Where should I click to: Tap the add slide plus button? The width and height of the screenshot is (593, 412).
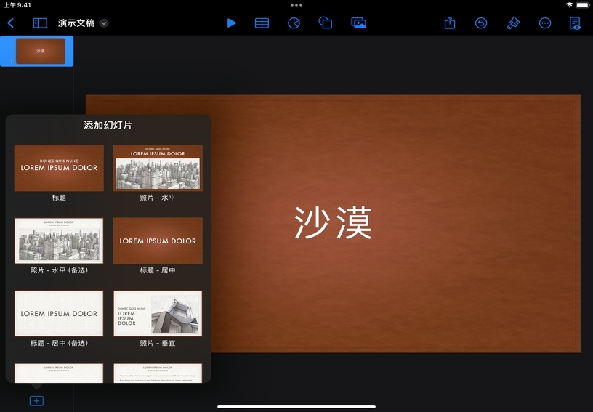click(36, 401)
